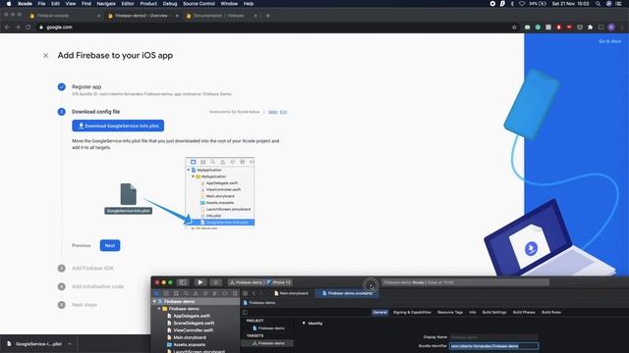Close the Firebase setup wizard with X

click(x=46, y=56)
